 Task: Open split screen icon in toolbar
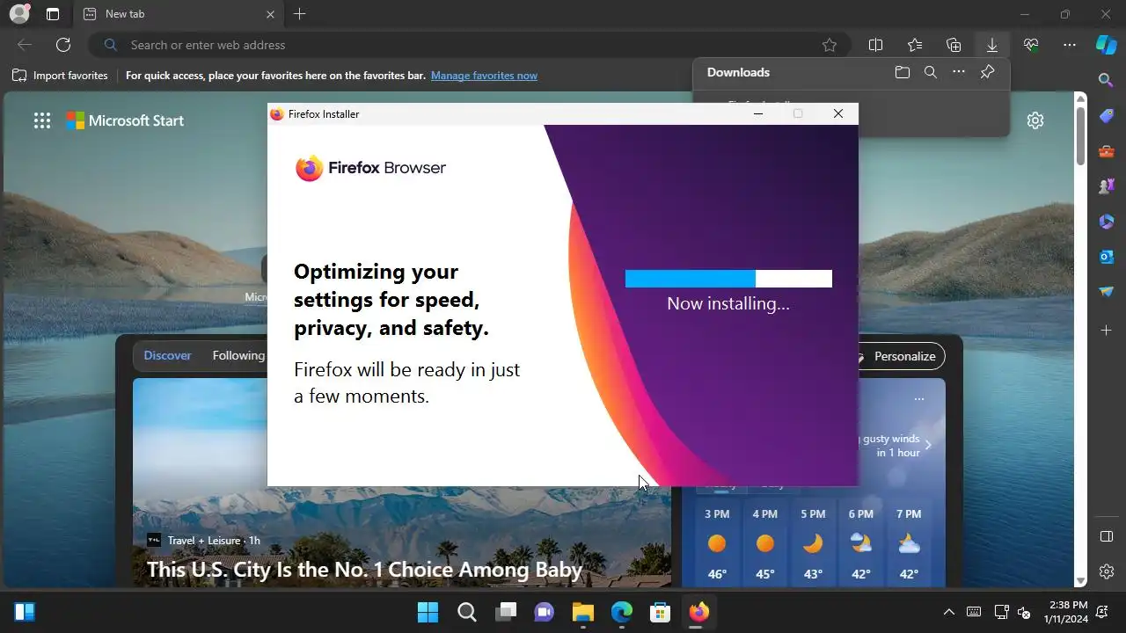875,45
